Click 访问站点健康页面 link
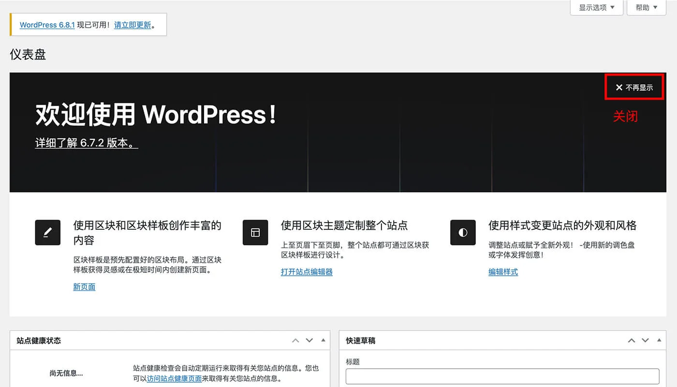Image resolution: width=677 pixels, height=387 pixels. tap(174, 378)
